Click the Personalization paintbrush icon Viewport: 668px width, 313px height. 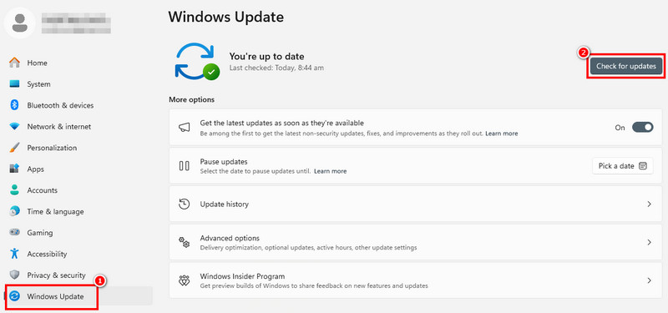tap(15, 148)
